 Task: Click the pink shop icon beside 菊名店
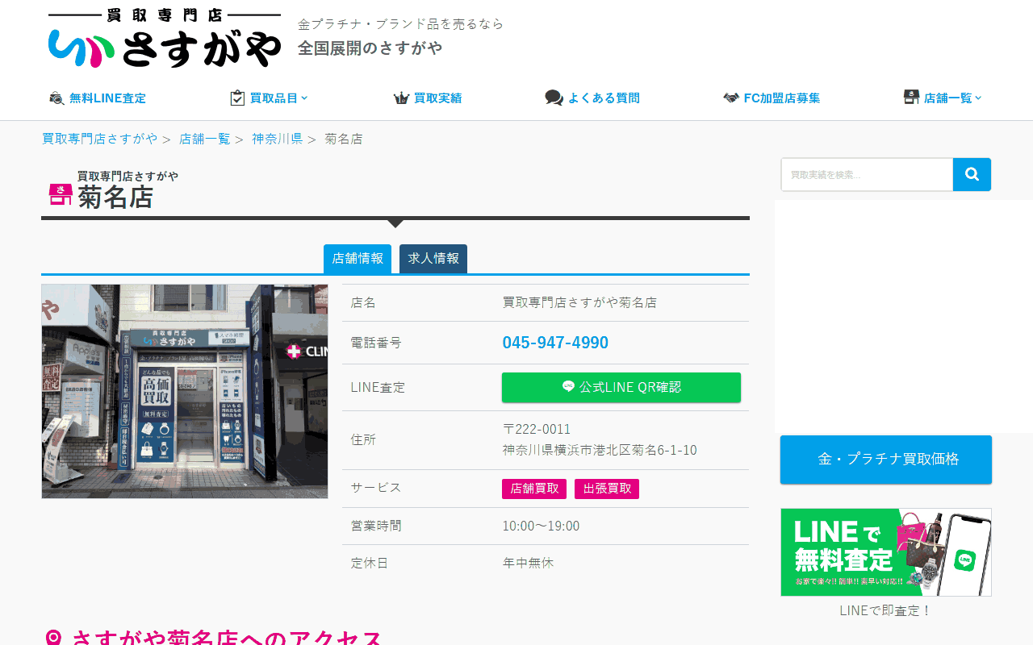[61, 194]
